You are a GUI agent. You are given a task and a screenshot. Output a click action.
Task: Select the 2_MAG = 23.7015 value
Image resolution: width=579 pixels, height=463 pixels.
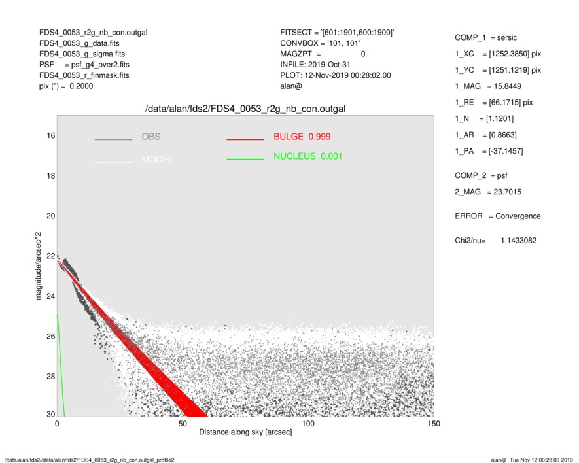(488, 192)
